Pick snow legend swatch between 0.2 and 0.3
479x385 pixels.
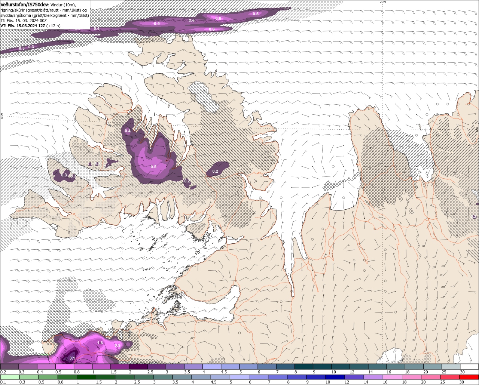point(9,367)
